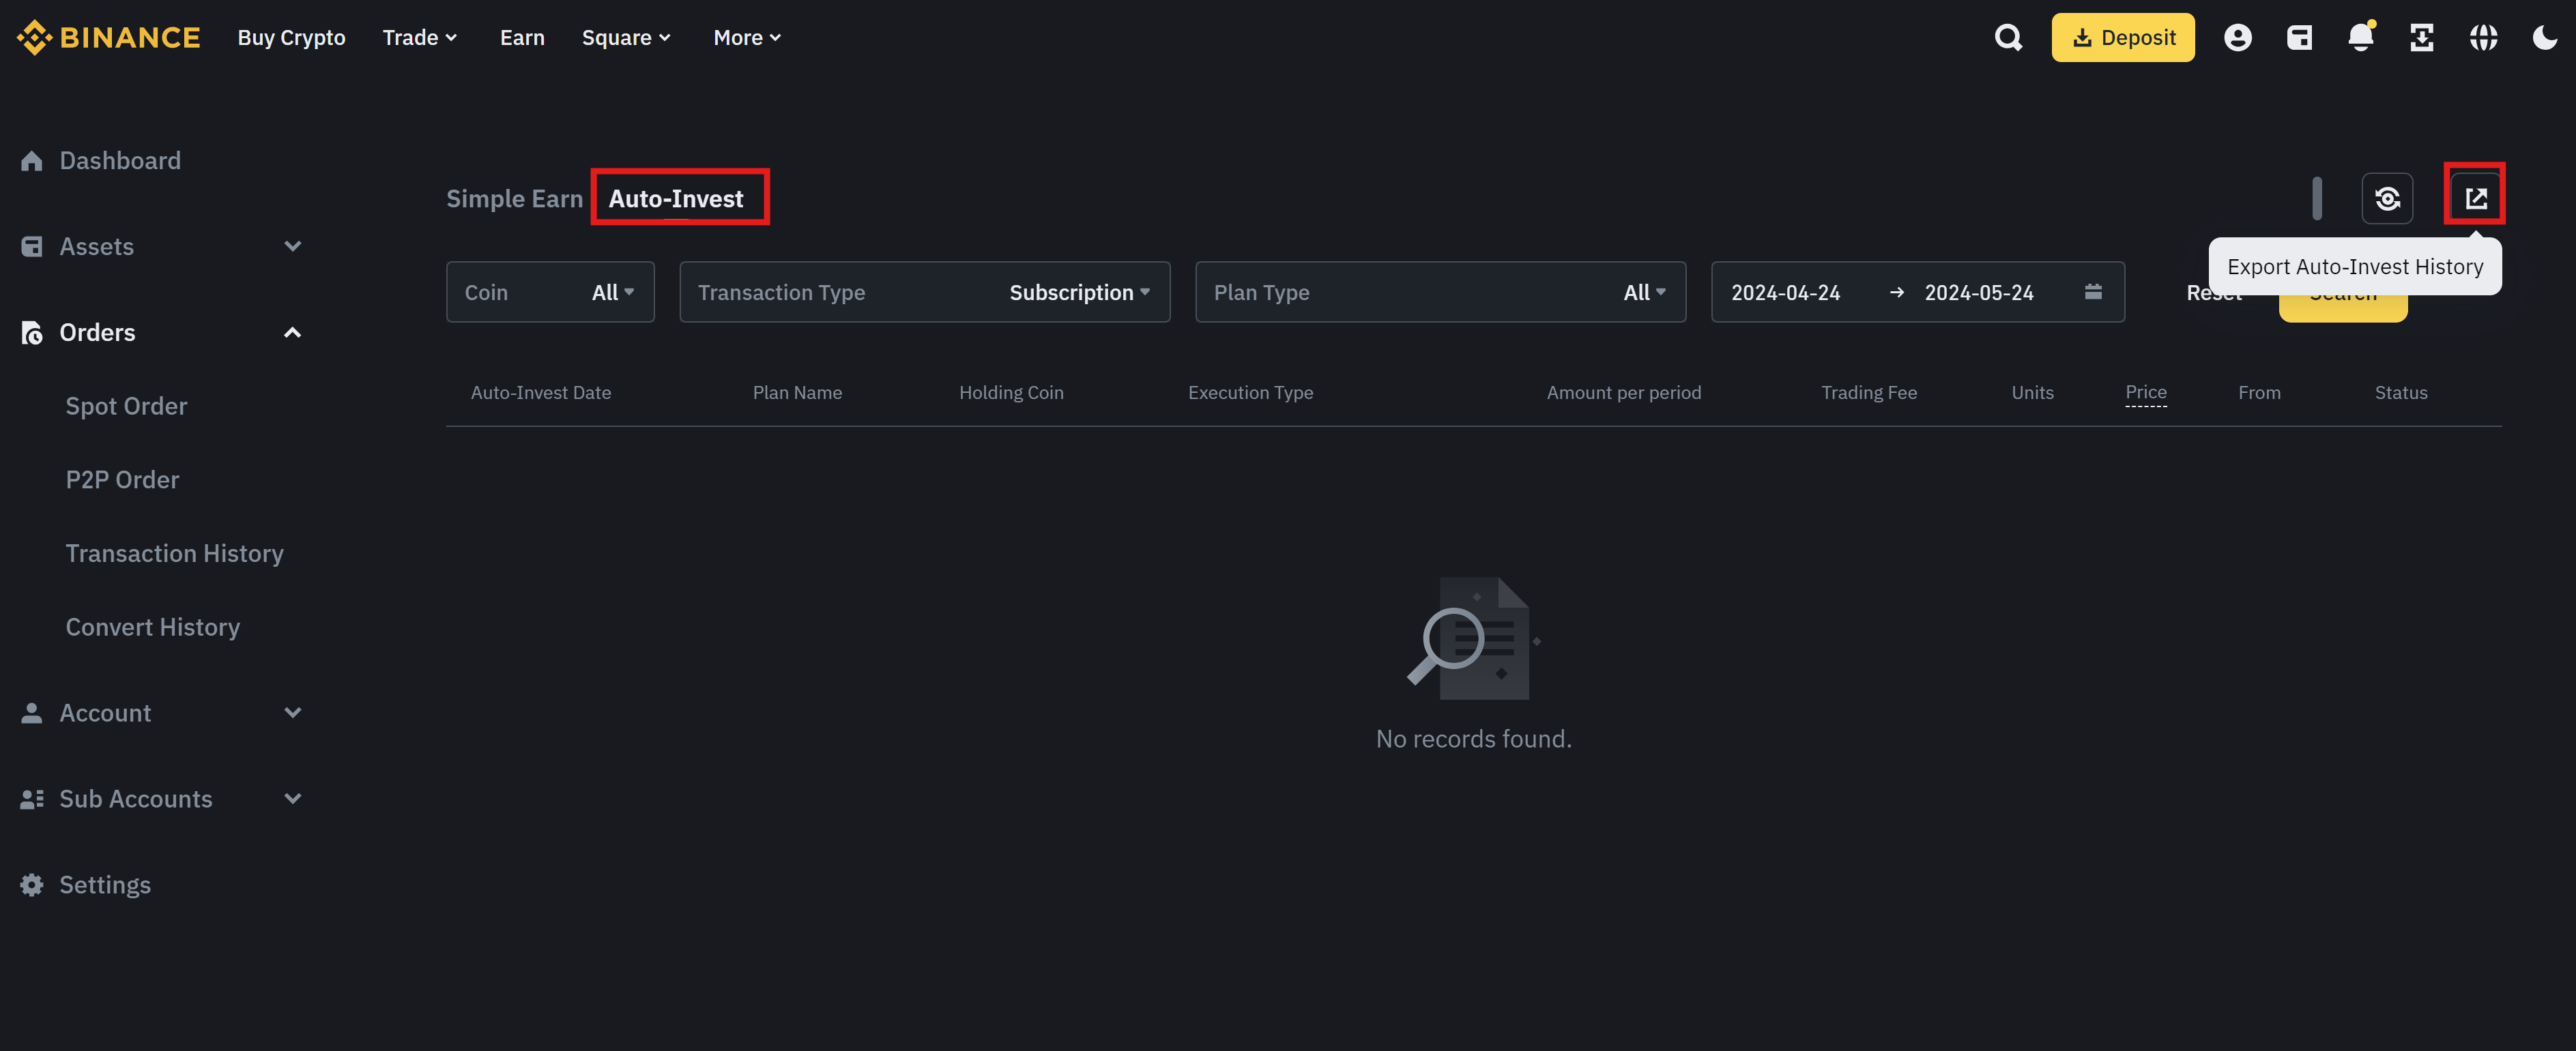Expand the Sub Accounts sidebar chevron
2576x1051 pixels.
tap(292, 798)
